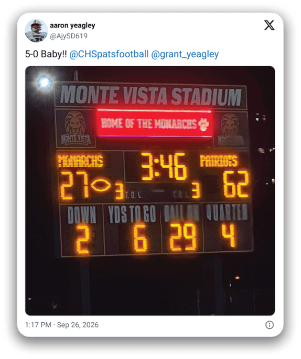The image size is (301, 359).
Task: Open the @grant_yeagley mention
Action: click(185, 55)
